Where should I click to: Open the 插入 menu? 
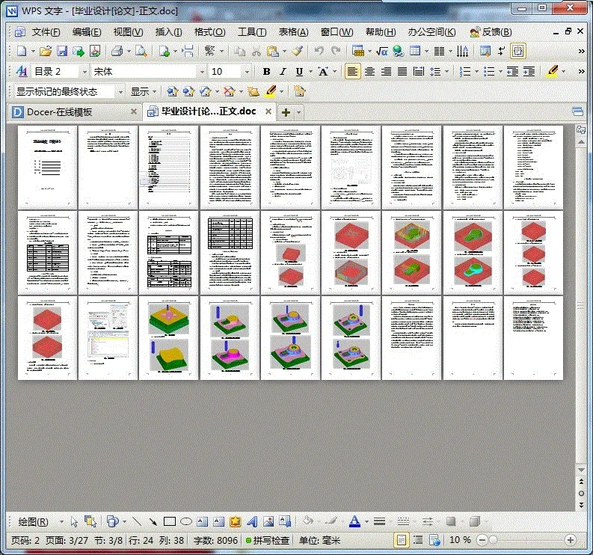169,32
